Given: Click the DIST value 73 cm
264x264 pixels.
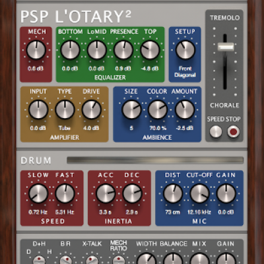Looking at the screenshot, I should (x=172, y=212).
